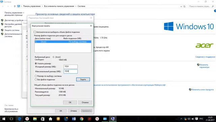Select 'Размер по выбору системы' radio button

36,76
